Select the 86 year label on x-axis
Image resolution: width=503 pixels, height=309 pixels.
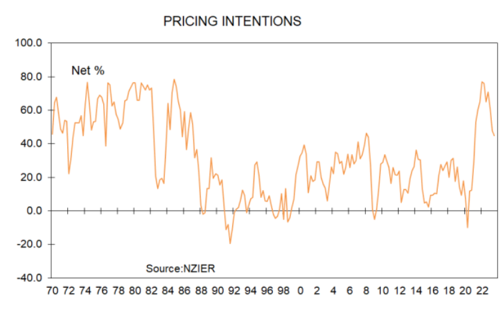coord(184,291)
